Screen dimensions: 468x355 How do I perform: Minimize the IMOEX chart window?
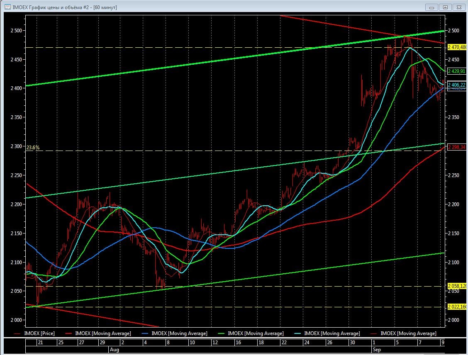(432, 7)
